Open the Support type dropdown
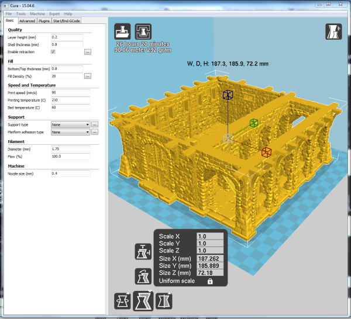The height and width of the screenshot is (319, 351). pyautogui.click(x=71, y=124)
